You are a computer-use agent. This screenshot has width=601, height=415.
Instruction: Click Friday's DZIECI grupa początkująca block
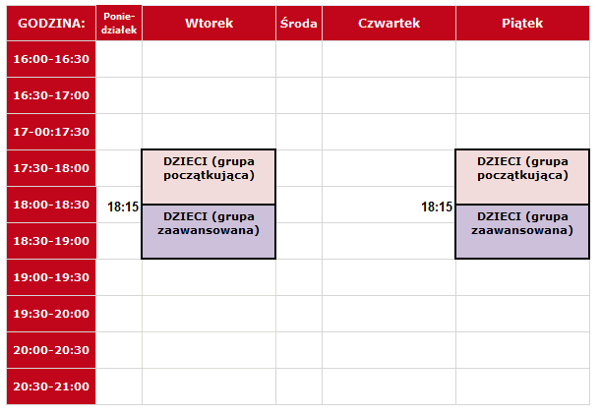click(x=522, y=177)
